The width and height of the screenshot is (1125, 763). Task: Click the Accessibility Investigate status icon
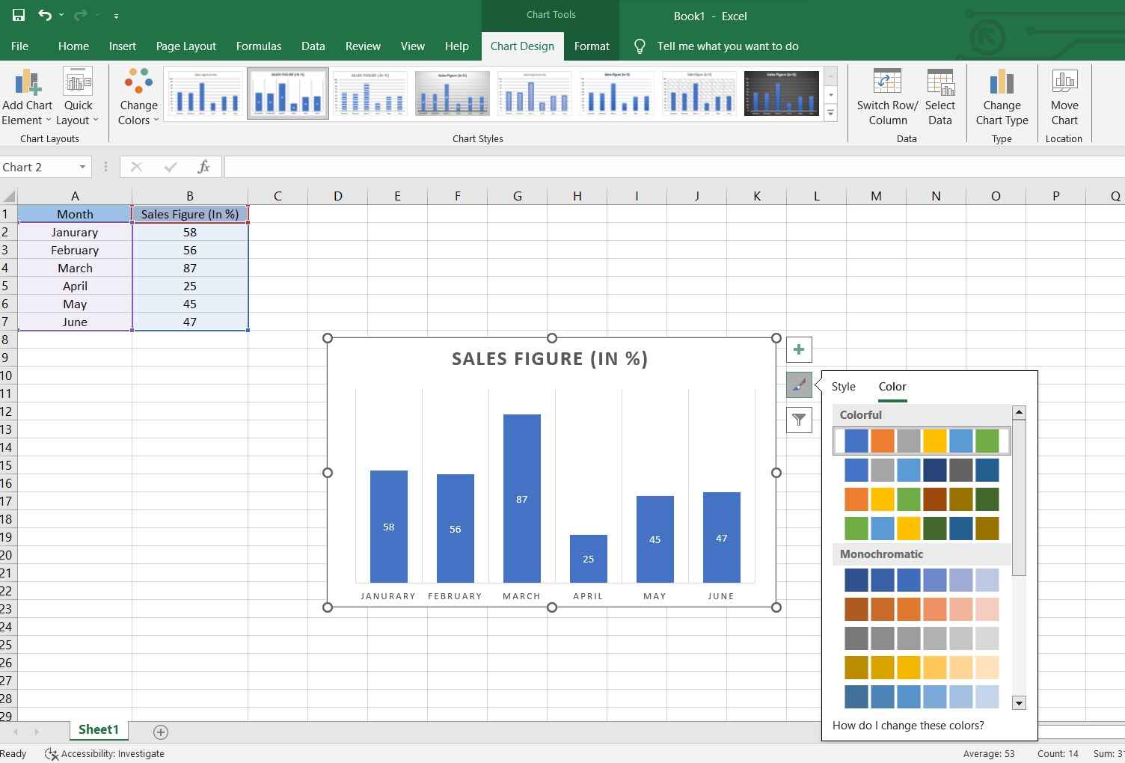pyautogui.click(x=52, y=754)
